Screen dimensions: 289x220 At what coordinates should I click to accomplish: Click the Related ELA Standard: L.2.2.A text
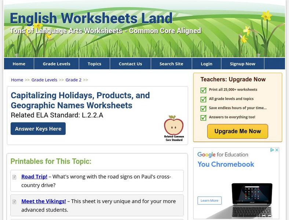[57, 115]
